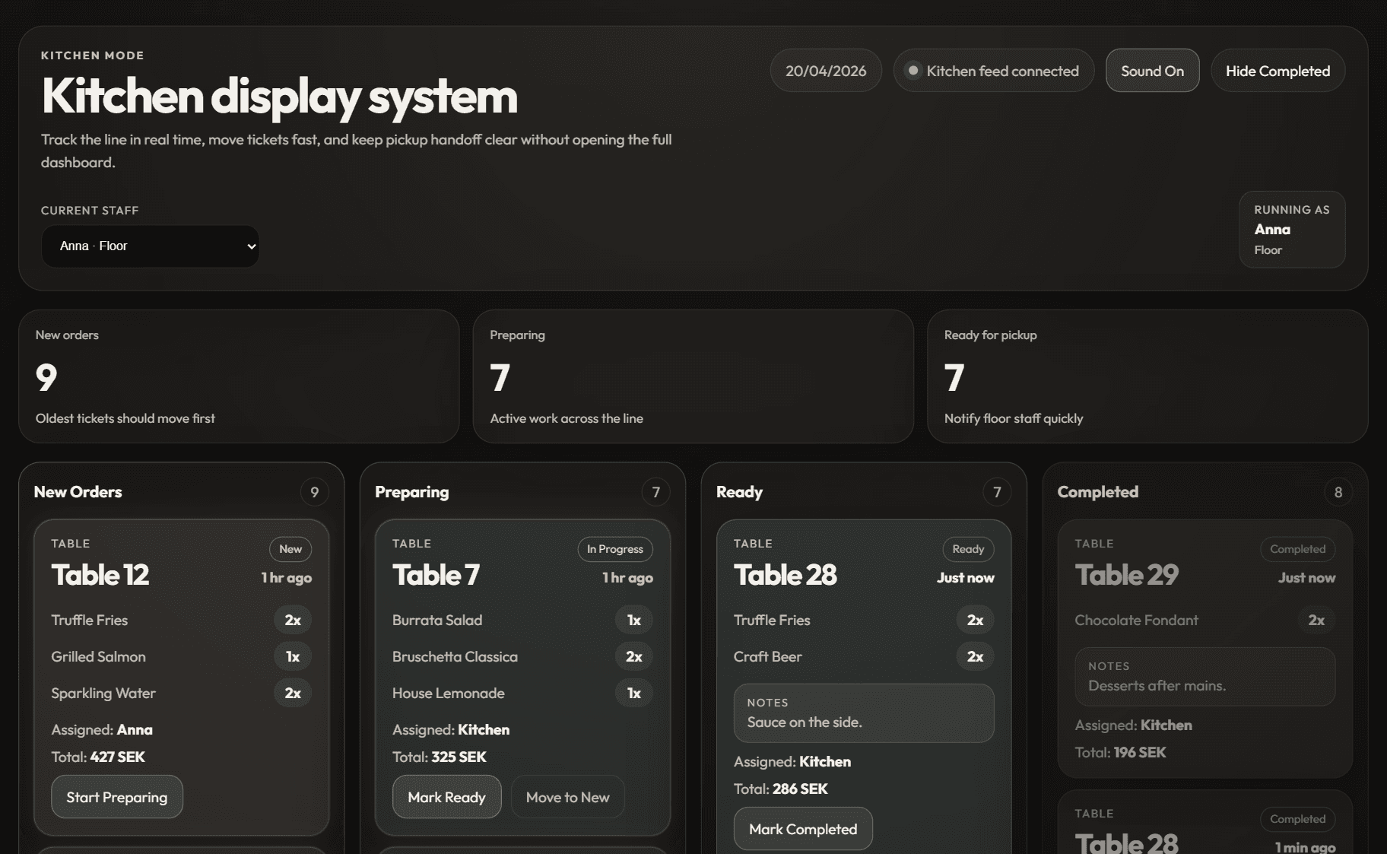Click the date 20/04/2026 chip
This screenshot has height=854, width=1387.
pos(825,70)
